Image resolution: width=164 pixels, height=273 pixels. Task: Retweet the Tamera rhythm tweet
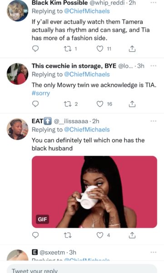coord(68,49)
